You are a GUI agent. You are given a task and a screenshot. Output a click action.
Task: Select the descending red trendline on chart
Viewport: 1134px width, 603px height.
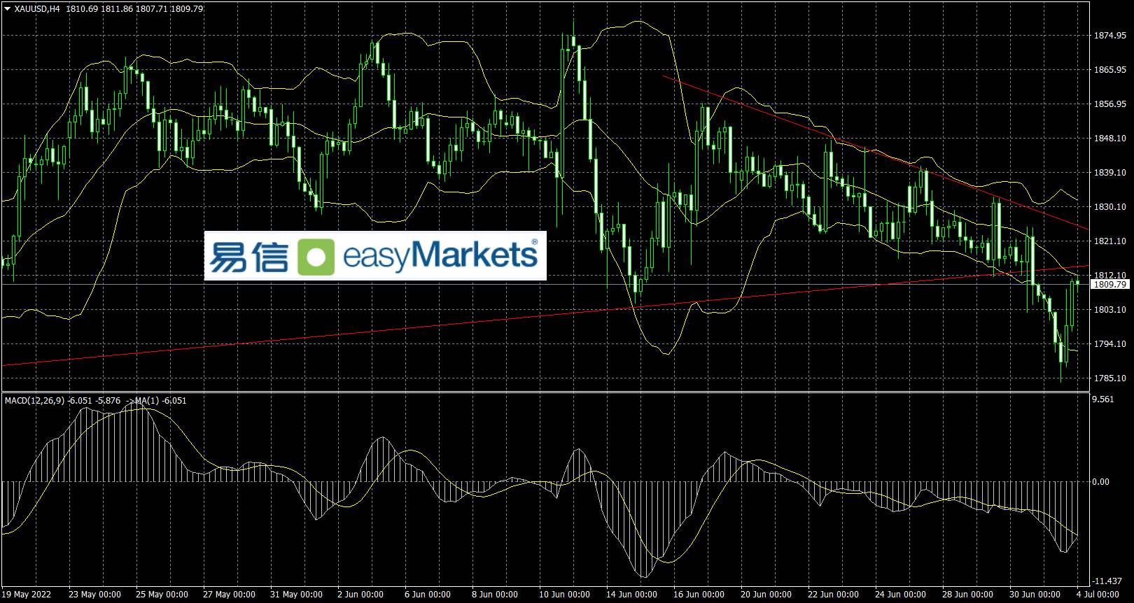tap(875, 152)
